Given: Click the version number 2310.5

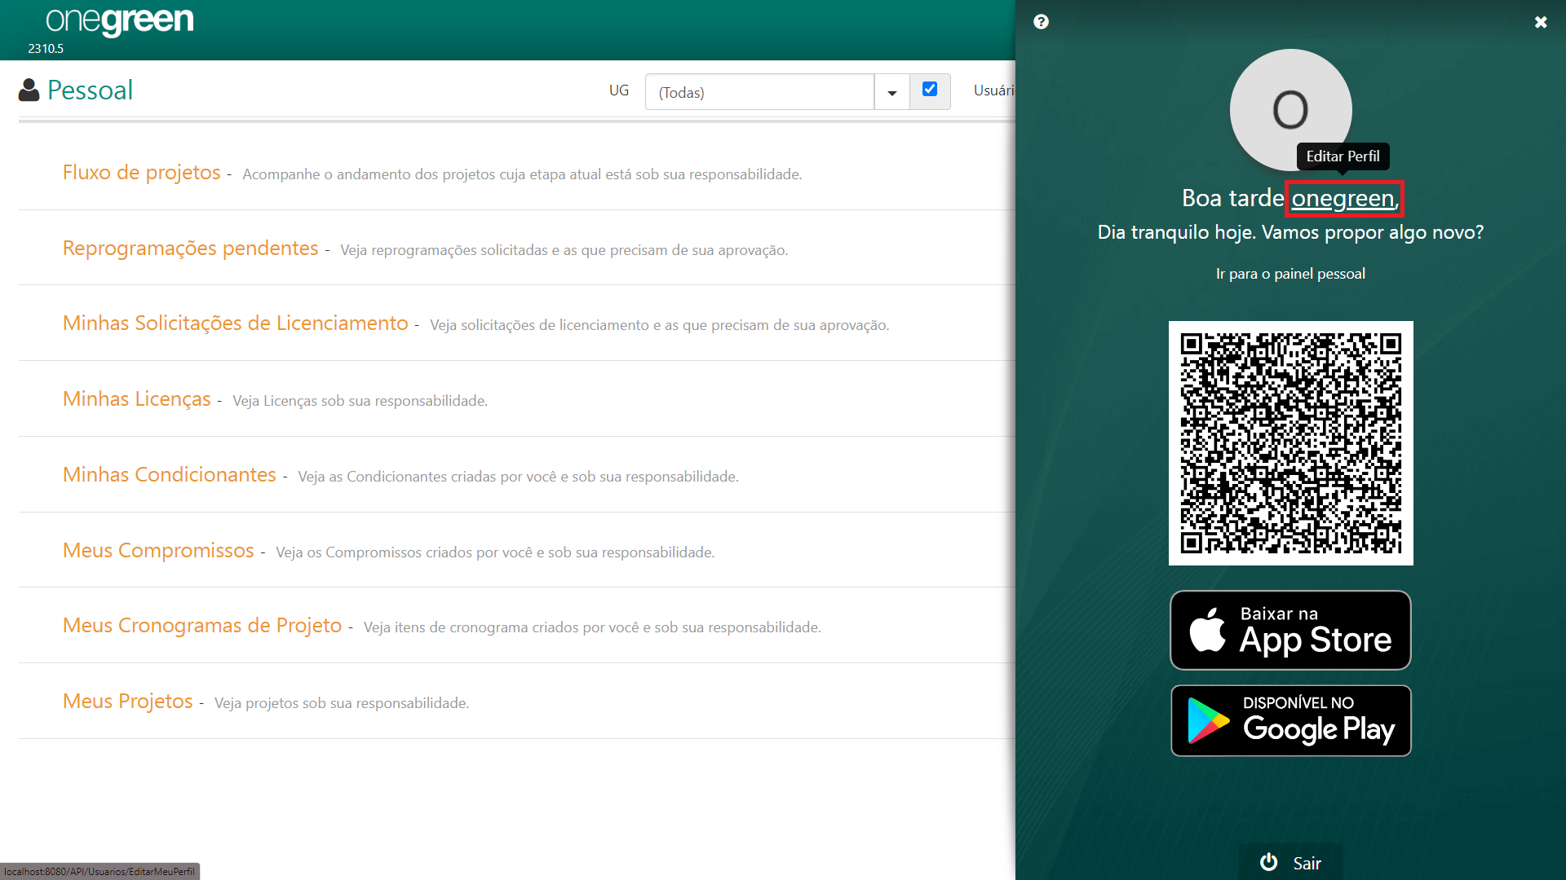Looking at the screenshot, I should (46, 49).
